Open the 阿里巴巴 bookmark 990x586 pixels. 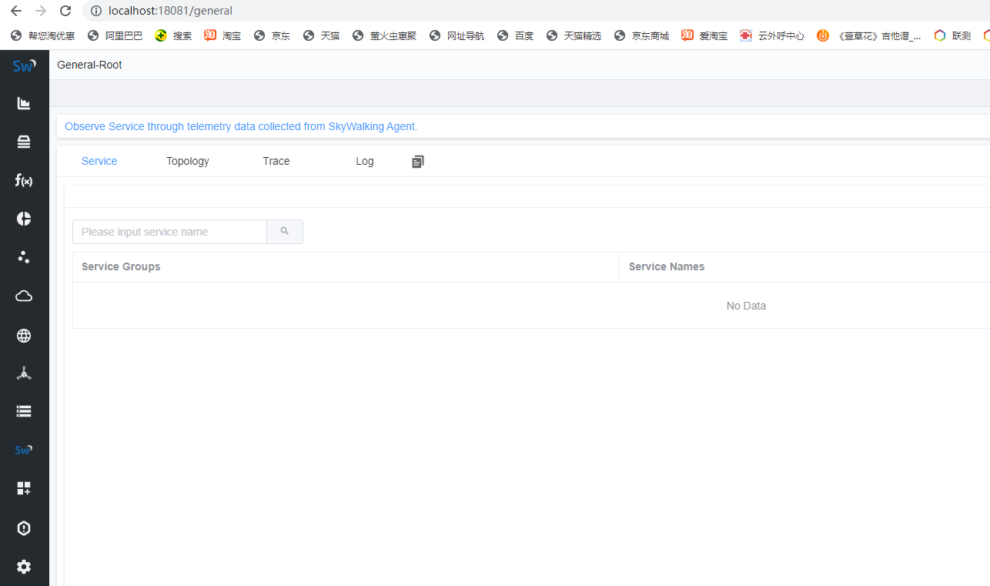tap(115, 35)
